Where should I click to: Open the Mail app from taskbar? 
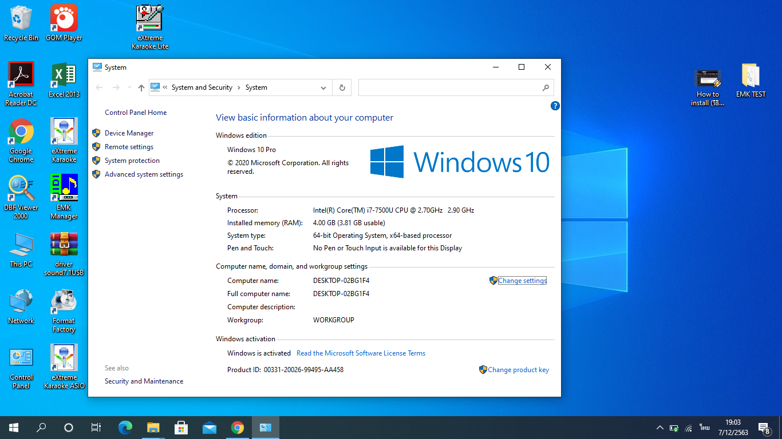(x=210, y=428)
